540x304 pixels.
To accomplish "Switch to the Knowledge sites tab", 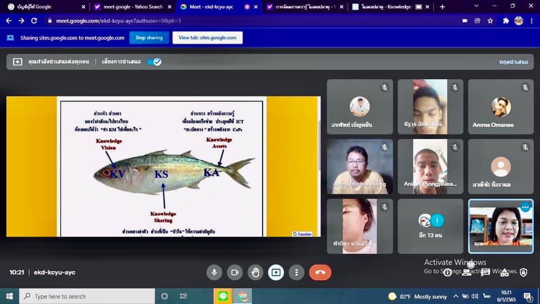I will point(388,7).
